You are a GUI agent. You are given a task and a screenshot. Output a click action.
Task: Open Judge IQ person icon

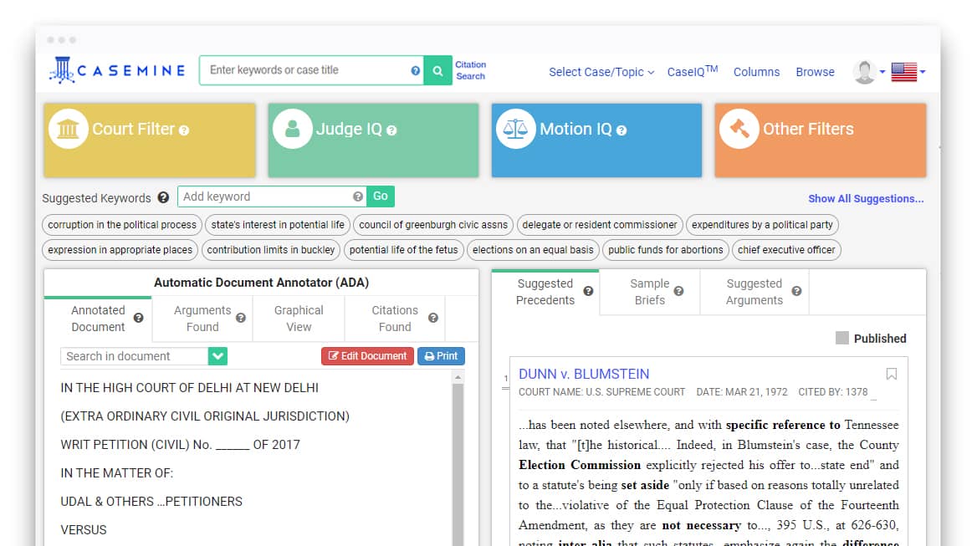(292, 130)
